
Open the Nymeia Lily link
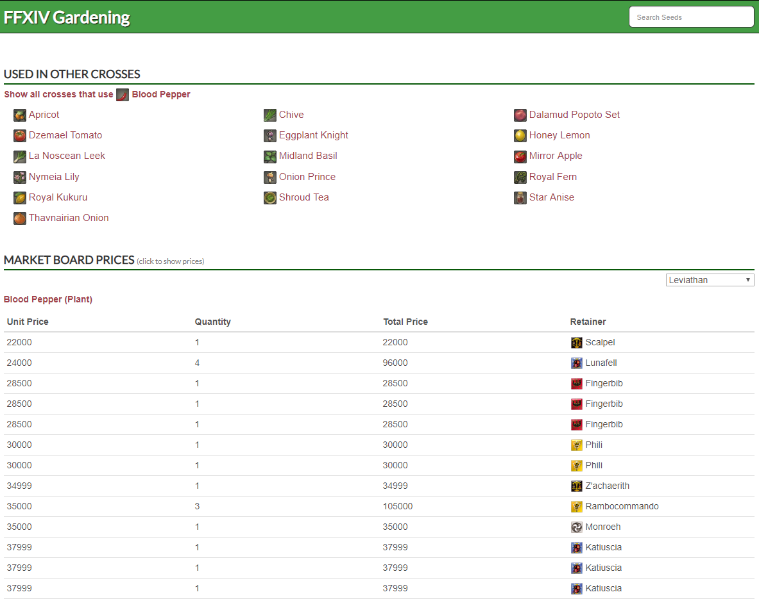(54, 177)
